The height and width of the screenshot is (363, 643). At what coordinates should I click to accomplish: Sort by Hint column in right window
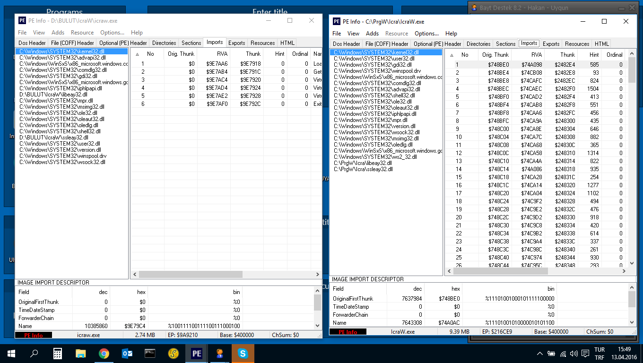(x=589, y=55)
